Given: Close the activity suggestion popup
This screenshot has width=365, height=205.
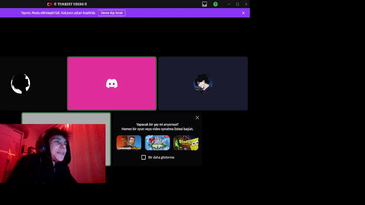Looking at the screenshot, I should (197, 118).
